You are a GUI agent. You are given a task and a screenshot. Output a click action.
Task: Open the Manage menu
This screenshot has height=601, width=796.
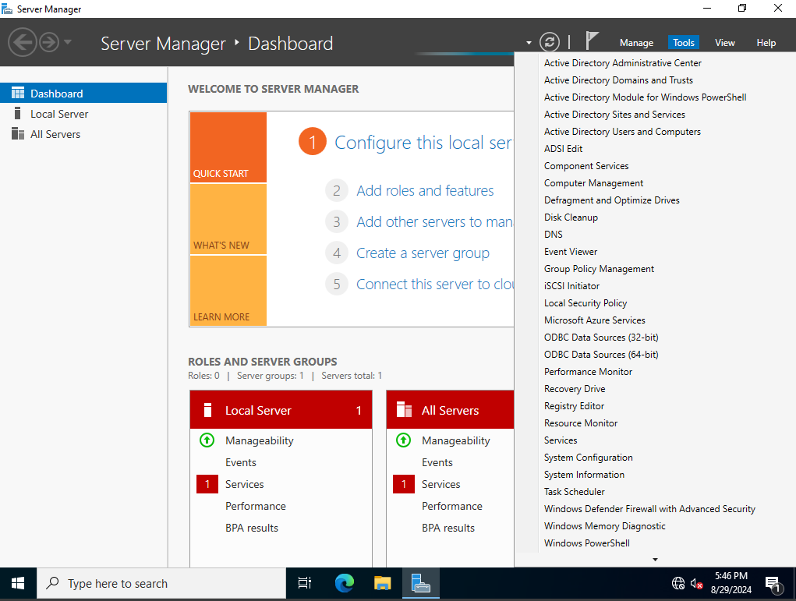(636, 43)
